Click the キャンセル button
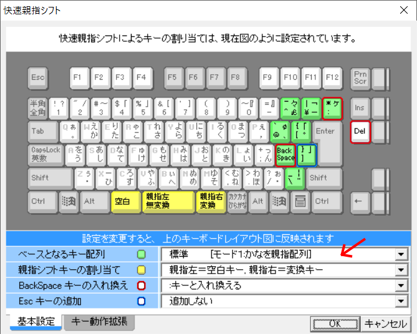417x334 pixels. coord(386,323)
